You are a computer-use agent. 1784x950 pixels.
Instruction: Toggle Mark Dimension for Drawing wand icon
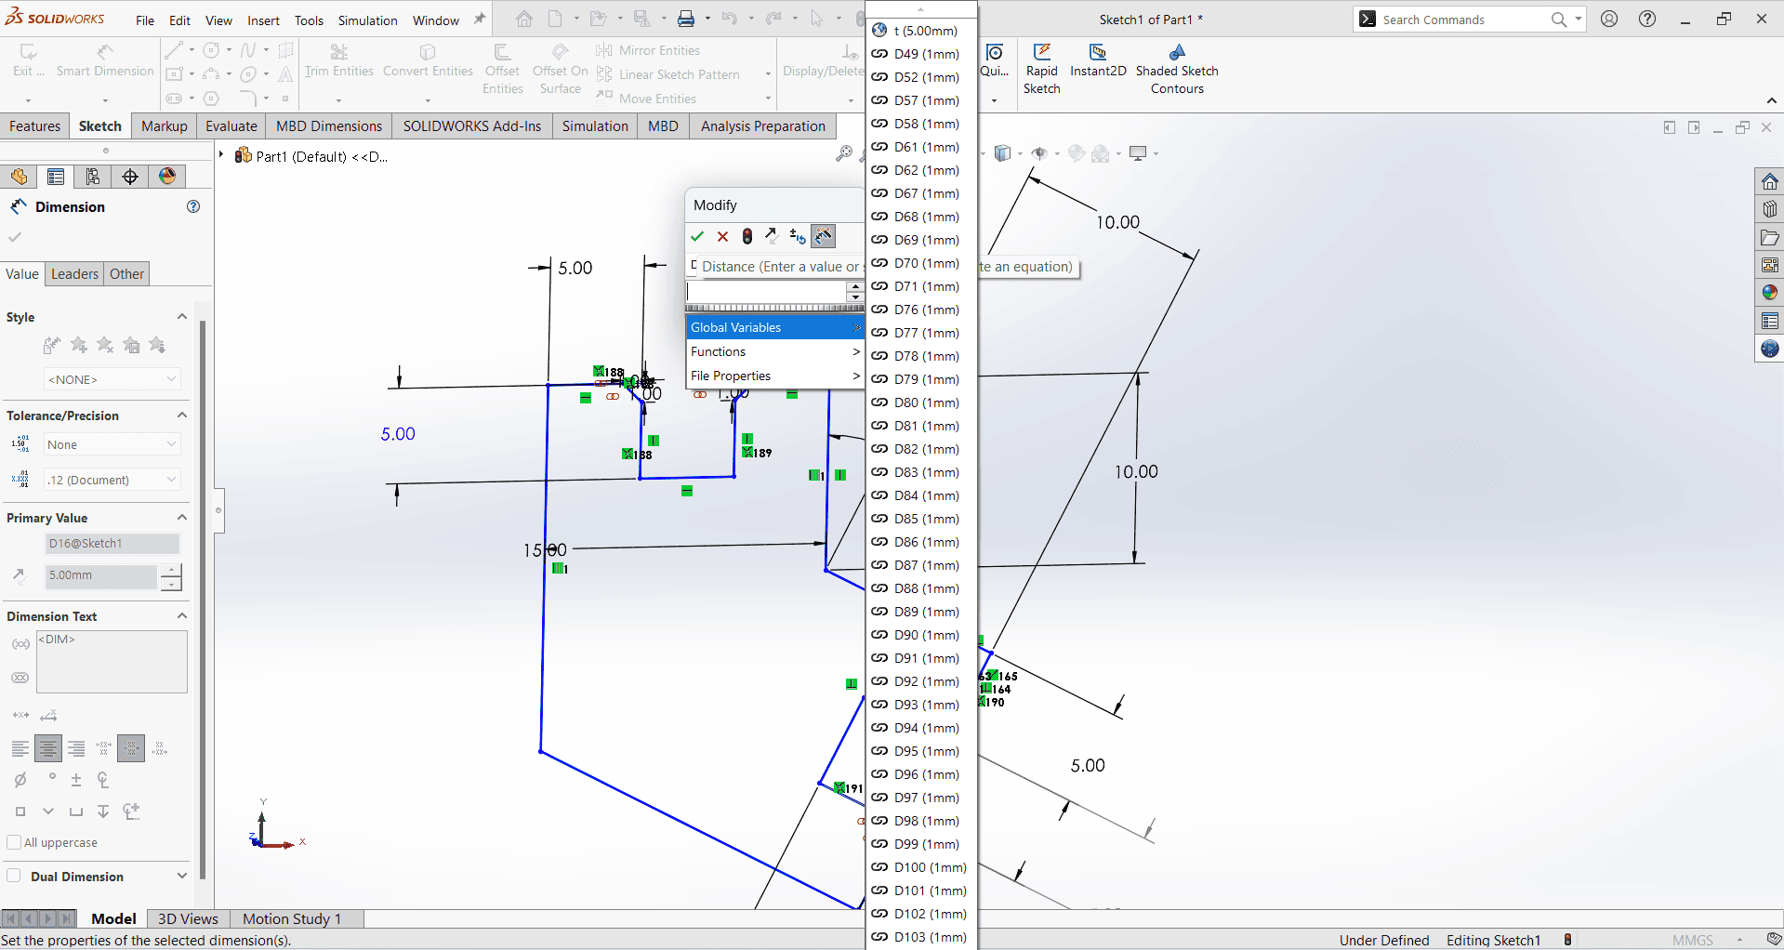(x=824, y=236)
